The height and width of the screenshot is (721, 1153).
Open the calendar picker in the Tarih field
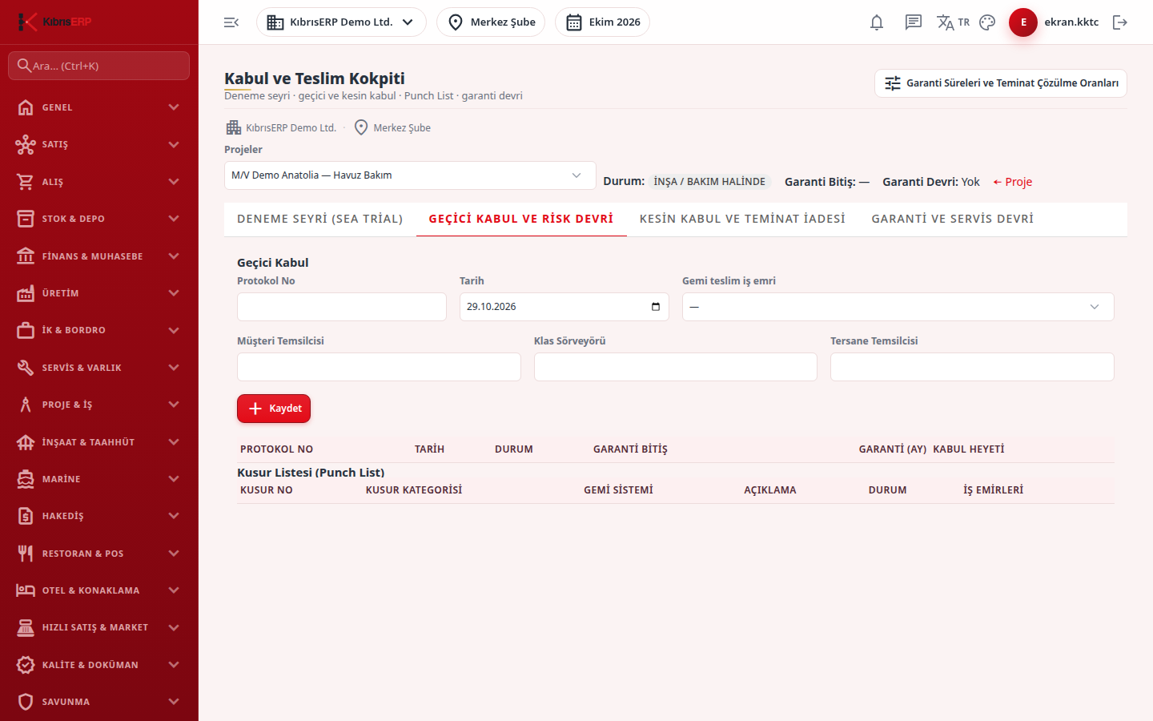pos(656,307)
